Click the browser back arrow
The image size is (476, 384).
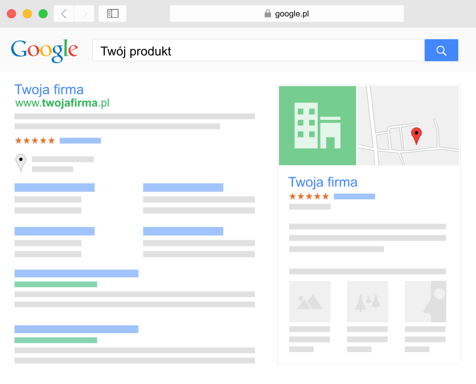tap(64, 14)
